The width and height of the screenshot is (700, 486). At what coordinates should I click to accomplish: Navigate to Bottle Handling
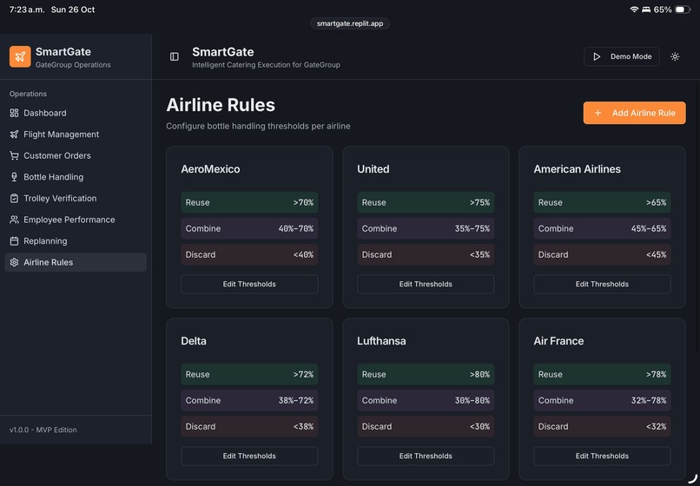point(76,177)
